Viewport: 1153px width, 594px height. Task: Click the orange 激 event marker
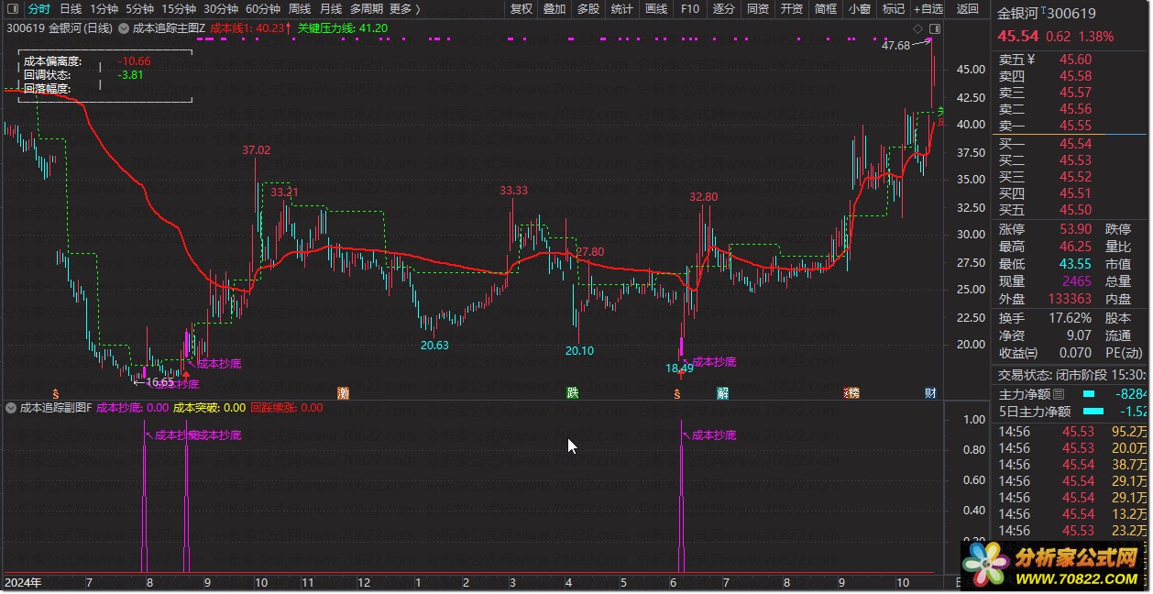click(x=344, y=393)
